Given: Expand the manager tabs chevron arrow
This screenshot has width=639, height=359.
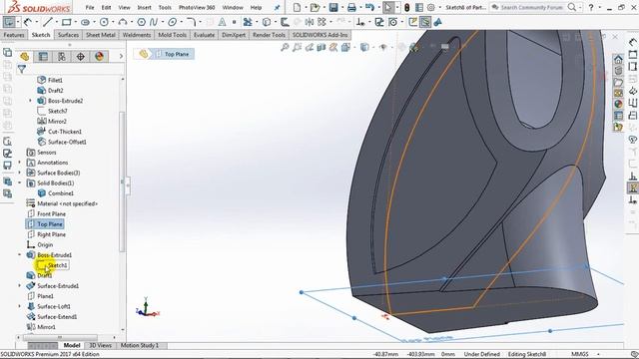Looking at the screenshot, I should (121, 56).
